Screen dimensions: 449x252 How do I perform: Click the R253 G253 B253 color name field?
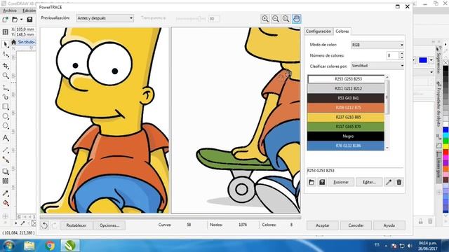coord(355,171)
